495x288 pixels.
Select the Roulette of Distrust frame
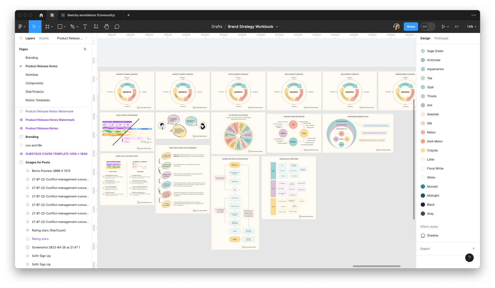[x=238, y=133]
